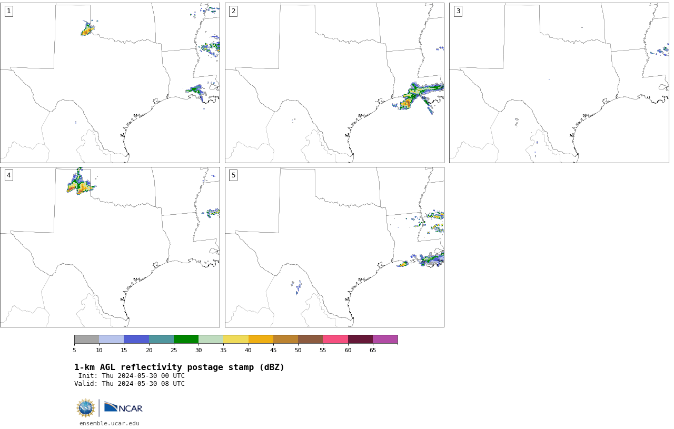
Task: Open ensemble member 1 reflectivity map
Action: coord(110,83)
